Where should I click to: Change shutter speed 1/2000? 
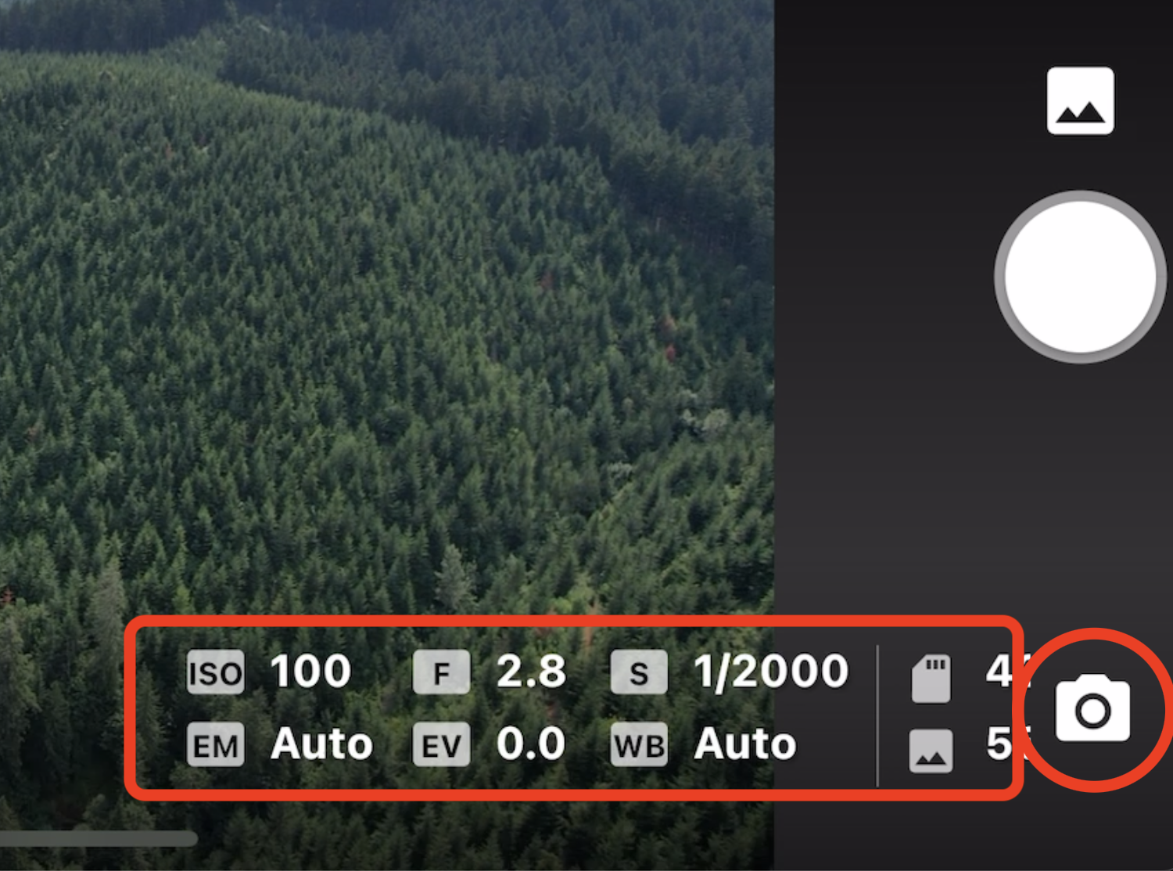(771, 672)
